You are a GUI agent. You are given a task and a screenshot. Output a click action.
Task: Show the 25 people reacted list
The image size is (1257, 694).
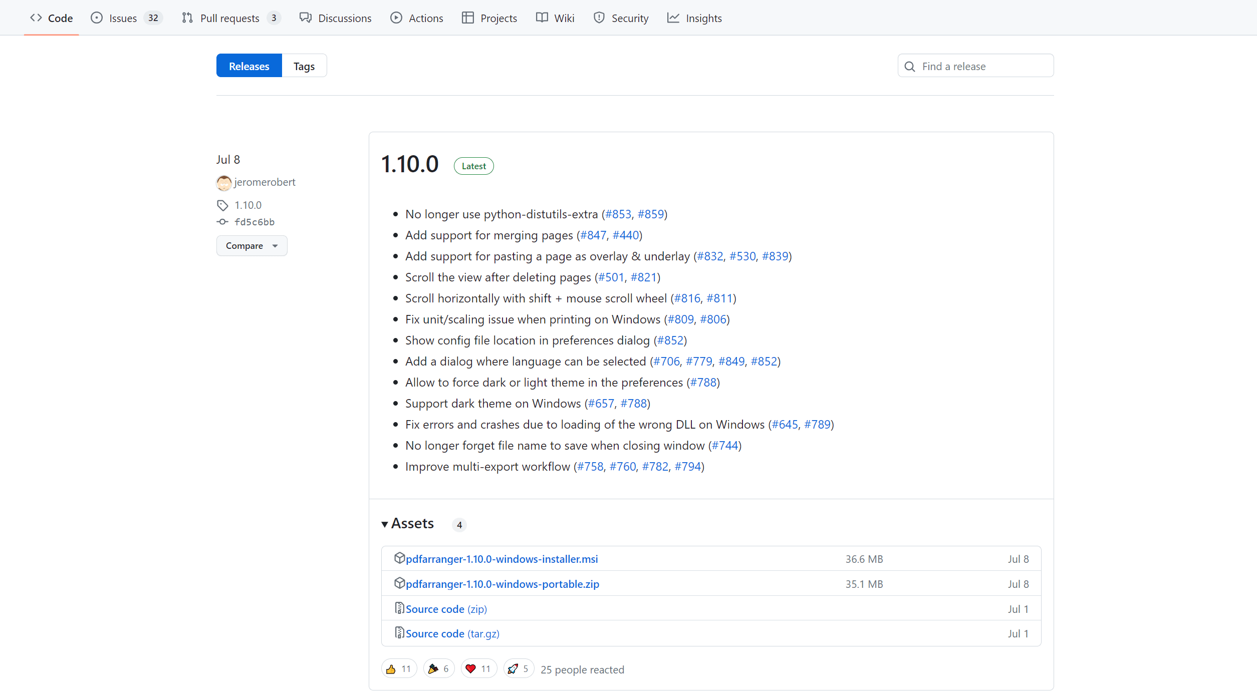582,670
